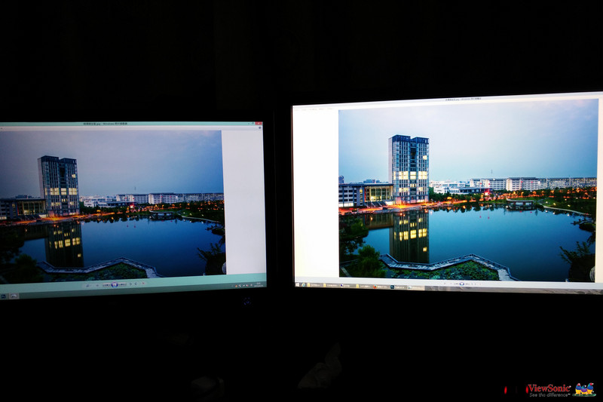This screenshot has height=402, width=603.
Task: Rotate image clockwise in left photo viewer
Action: [x=136, y=284]
